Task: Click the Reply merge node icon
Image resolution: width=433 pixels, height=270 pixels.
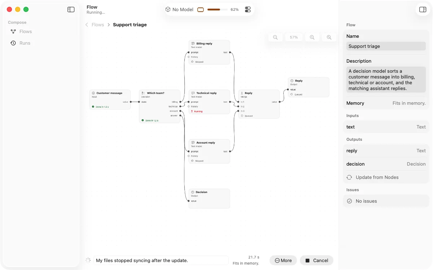Action: click(x=242, y=93)
